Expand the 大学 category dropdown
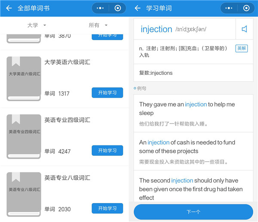Screen dimensions: 258x222 point(37,25)
